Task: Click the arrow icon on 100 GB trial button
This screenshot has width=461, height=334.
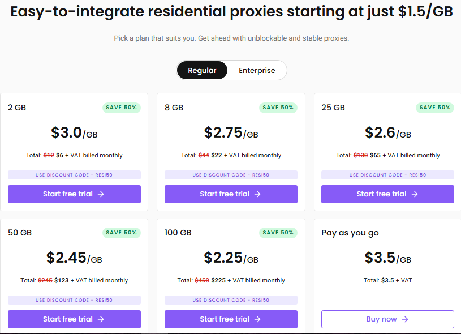Action: click(x=257, y=319)
